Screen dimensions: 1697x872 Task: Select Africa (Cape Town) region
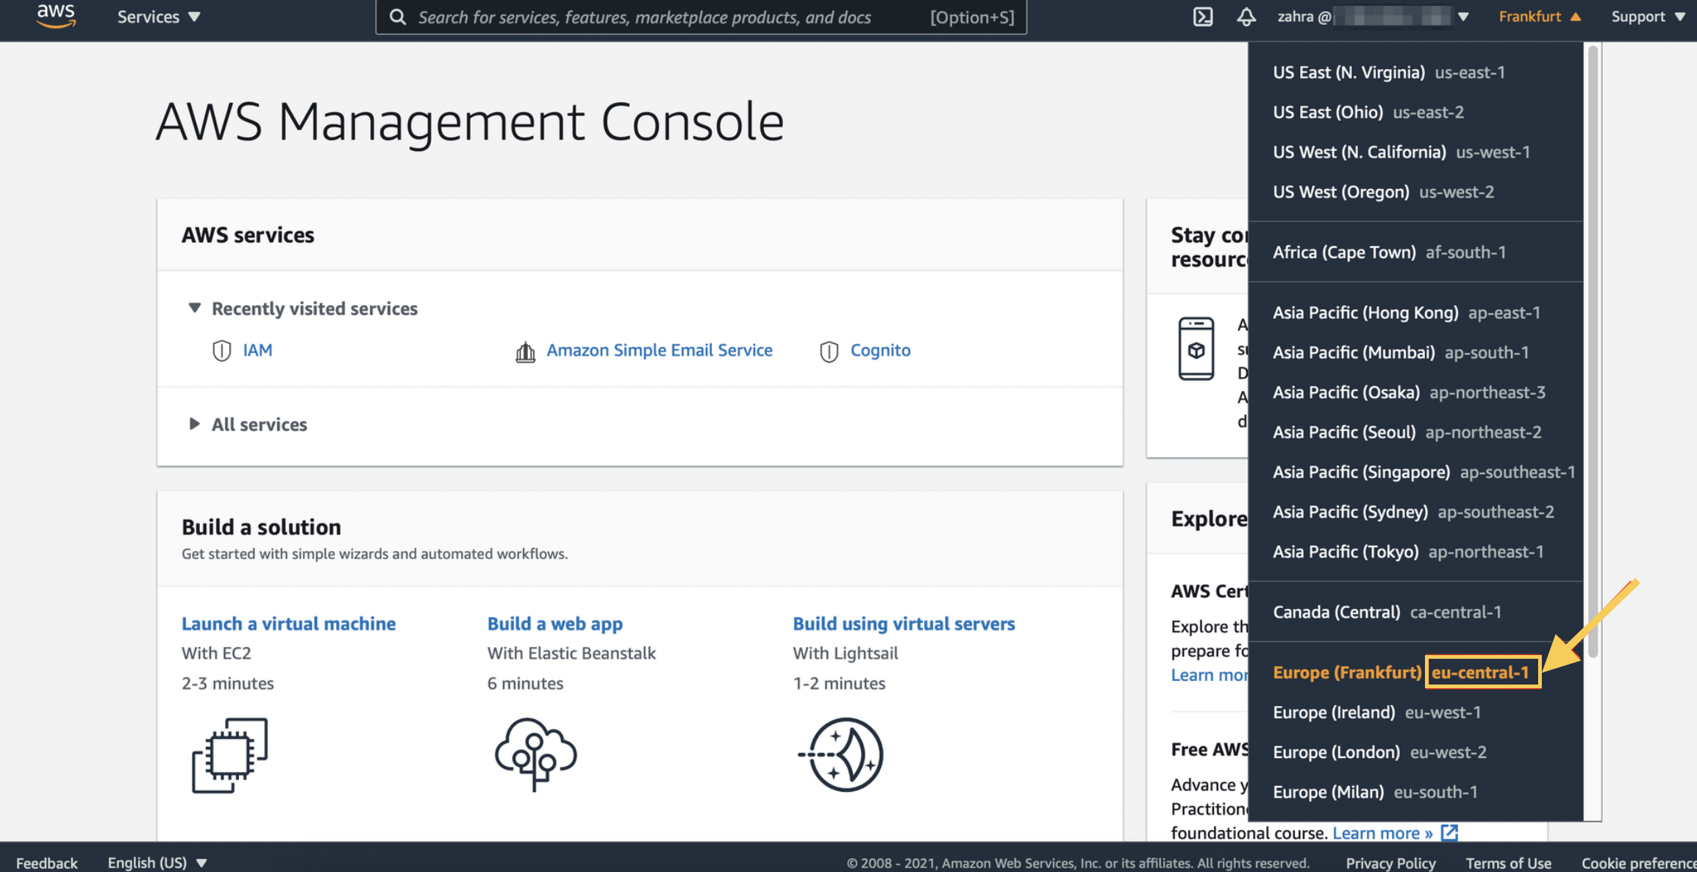pos(1415,251)
